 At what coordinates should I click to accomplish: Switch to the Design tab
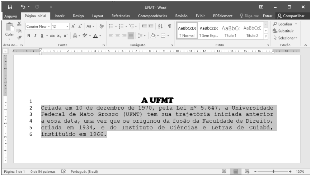click(x=78, y=16)
